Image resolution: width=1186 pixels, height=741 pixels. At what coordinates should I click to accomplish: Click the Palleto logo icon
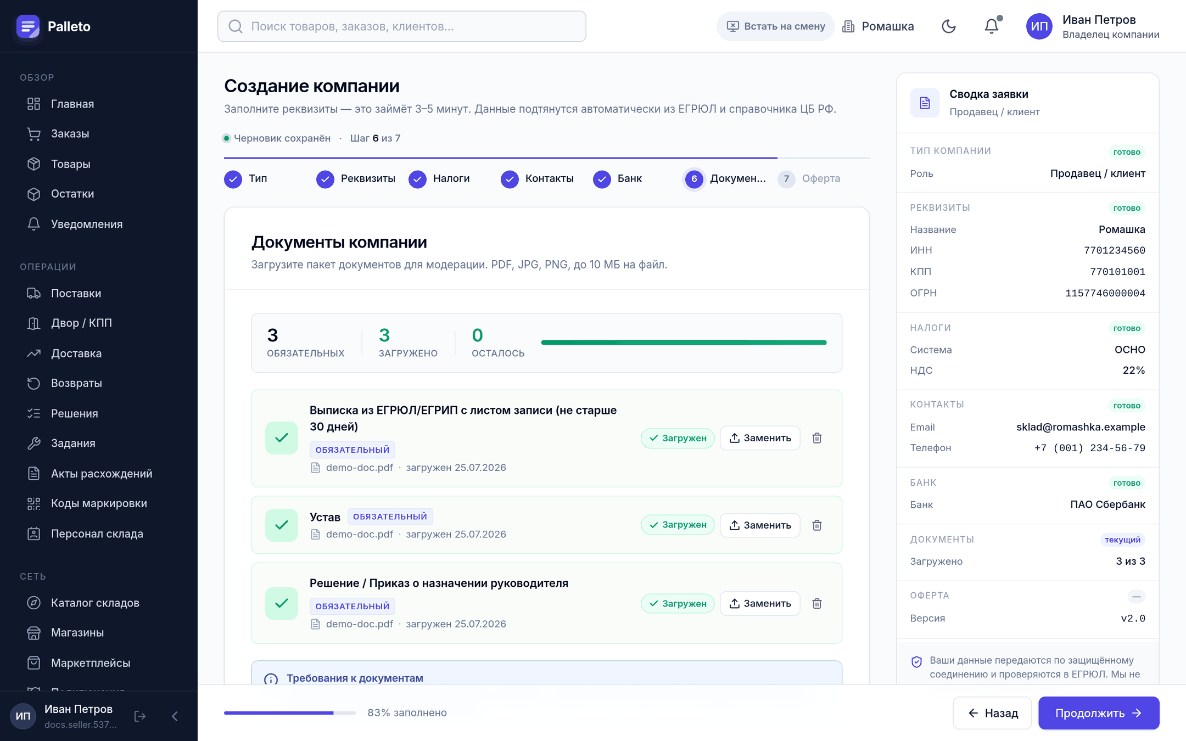28,26
